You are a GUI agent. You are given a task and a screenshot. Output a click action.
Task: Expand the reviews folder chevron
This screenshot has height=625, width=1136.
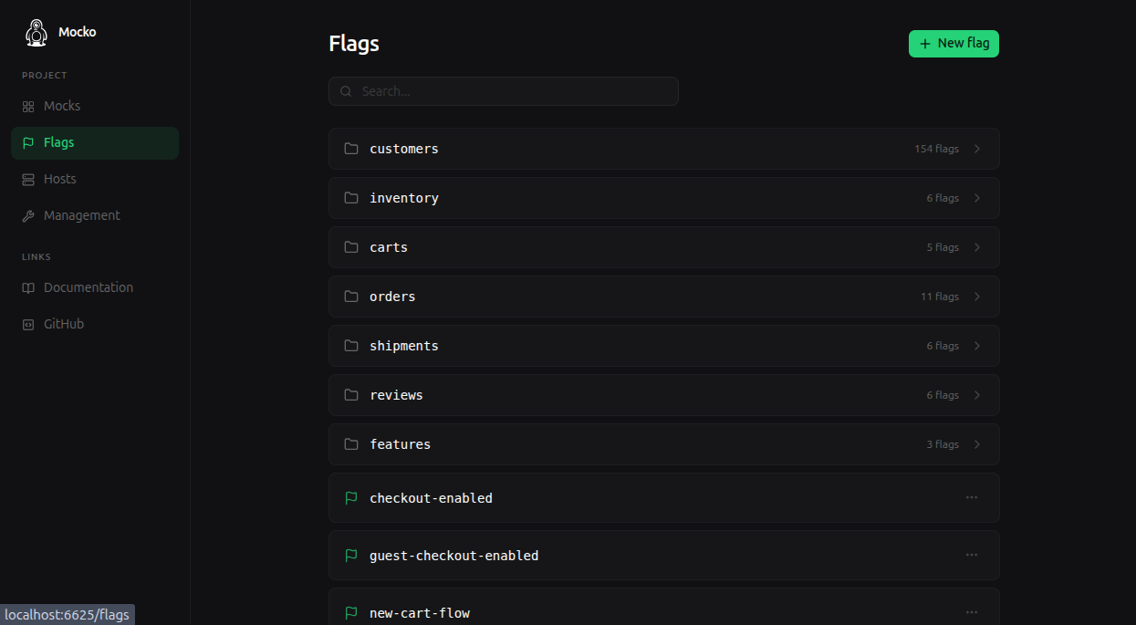[x=977, y=395]
